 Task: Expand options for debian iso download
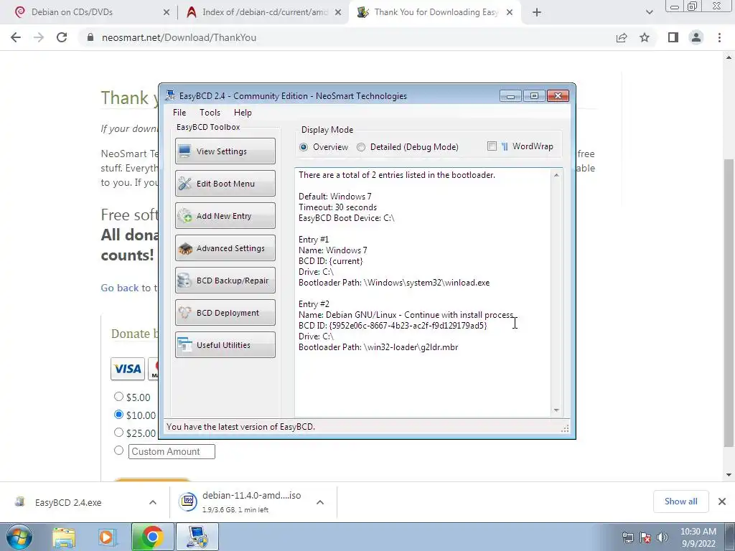(x=320, y=502)
